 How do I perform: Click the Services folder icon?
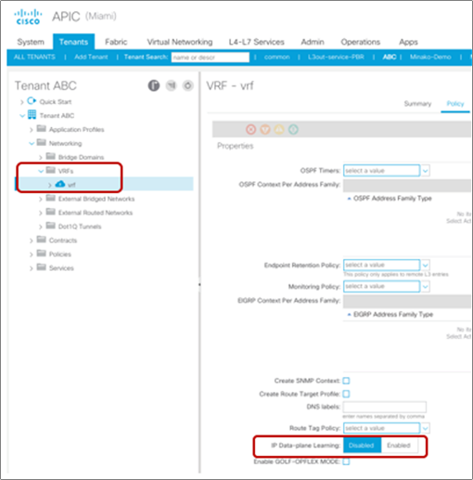41,266
